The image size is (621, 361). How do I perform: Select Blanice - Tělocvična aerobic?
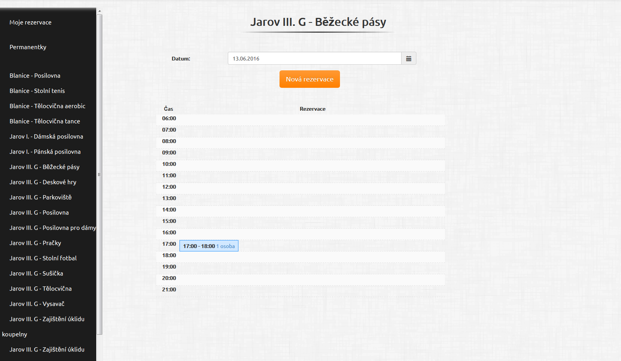pos(48,106)
